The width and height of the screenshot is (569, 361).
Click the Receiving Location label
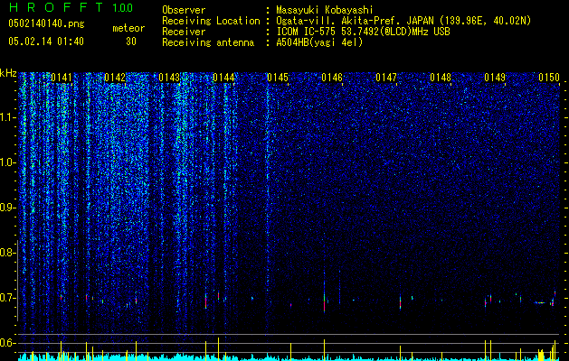click(x=211, y=21)
